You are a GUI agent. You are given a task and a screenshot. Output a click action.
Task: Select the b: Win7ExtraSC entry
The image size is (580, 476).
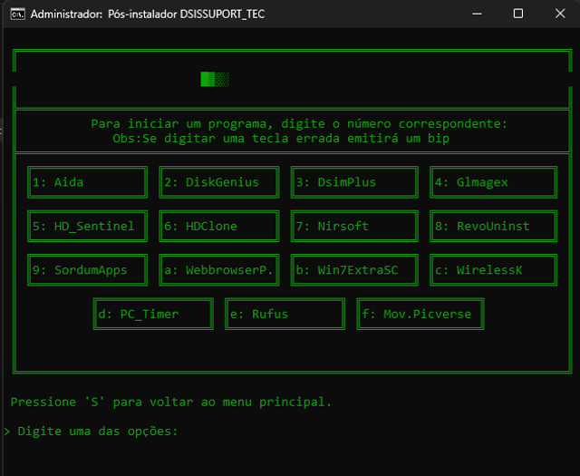click(350, 269)
